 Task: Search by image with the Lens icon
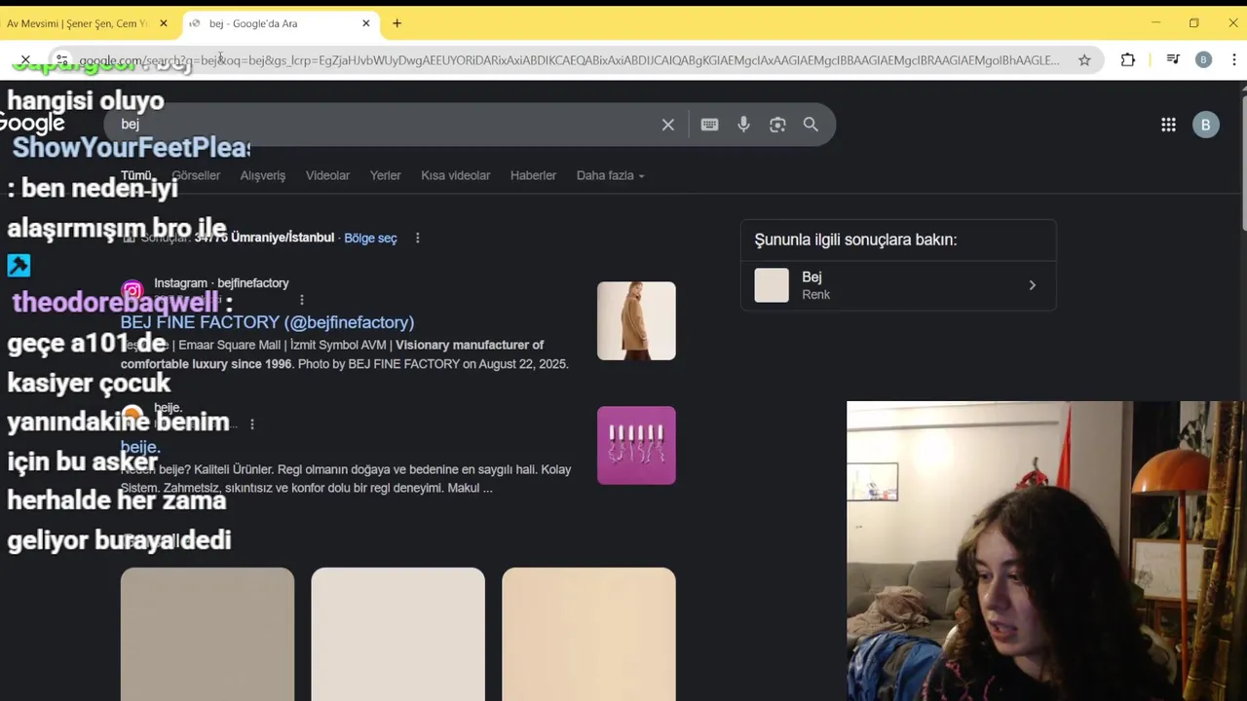pyautogui.click(x=777, y=125)
